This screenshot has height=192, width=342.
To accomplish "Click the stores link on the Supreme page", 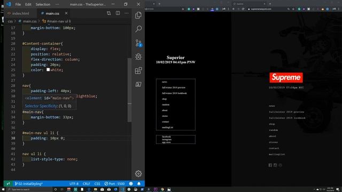I will 273,142.
